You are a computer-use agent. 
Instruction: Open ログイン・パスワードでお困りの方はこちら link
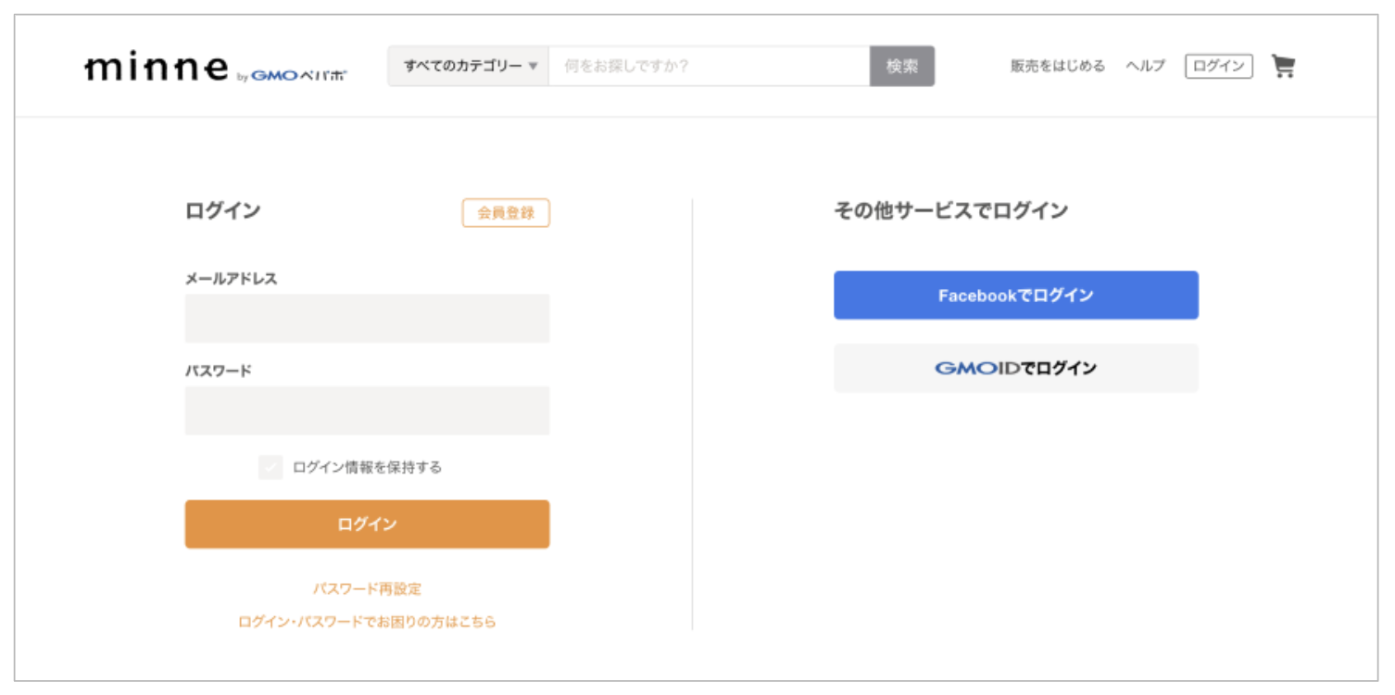click(367, 622)
